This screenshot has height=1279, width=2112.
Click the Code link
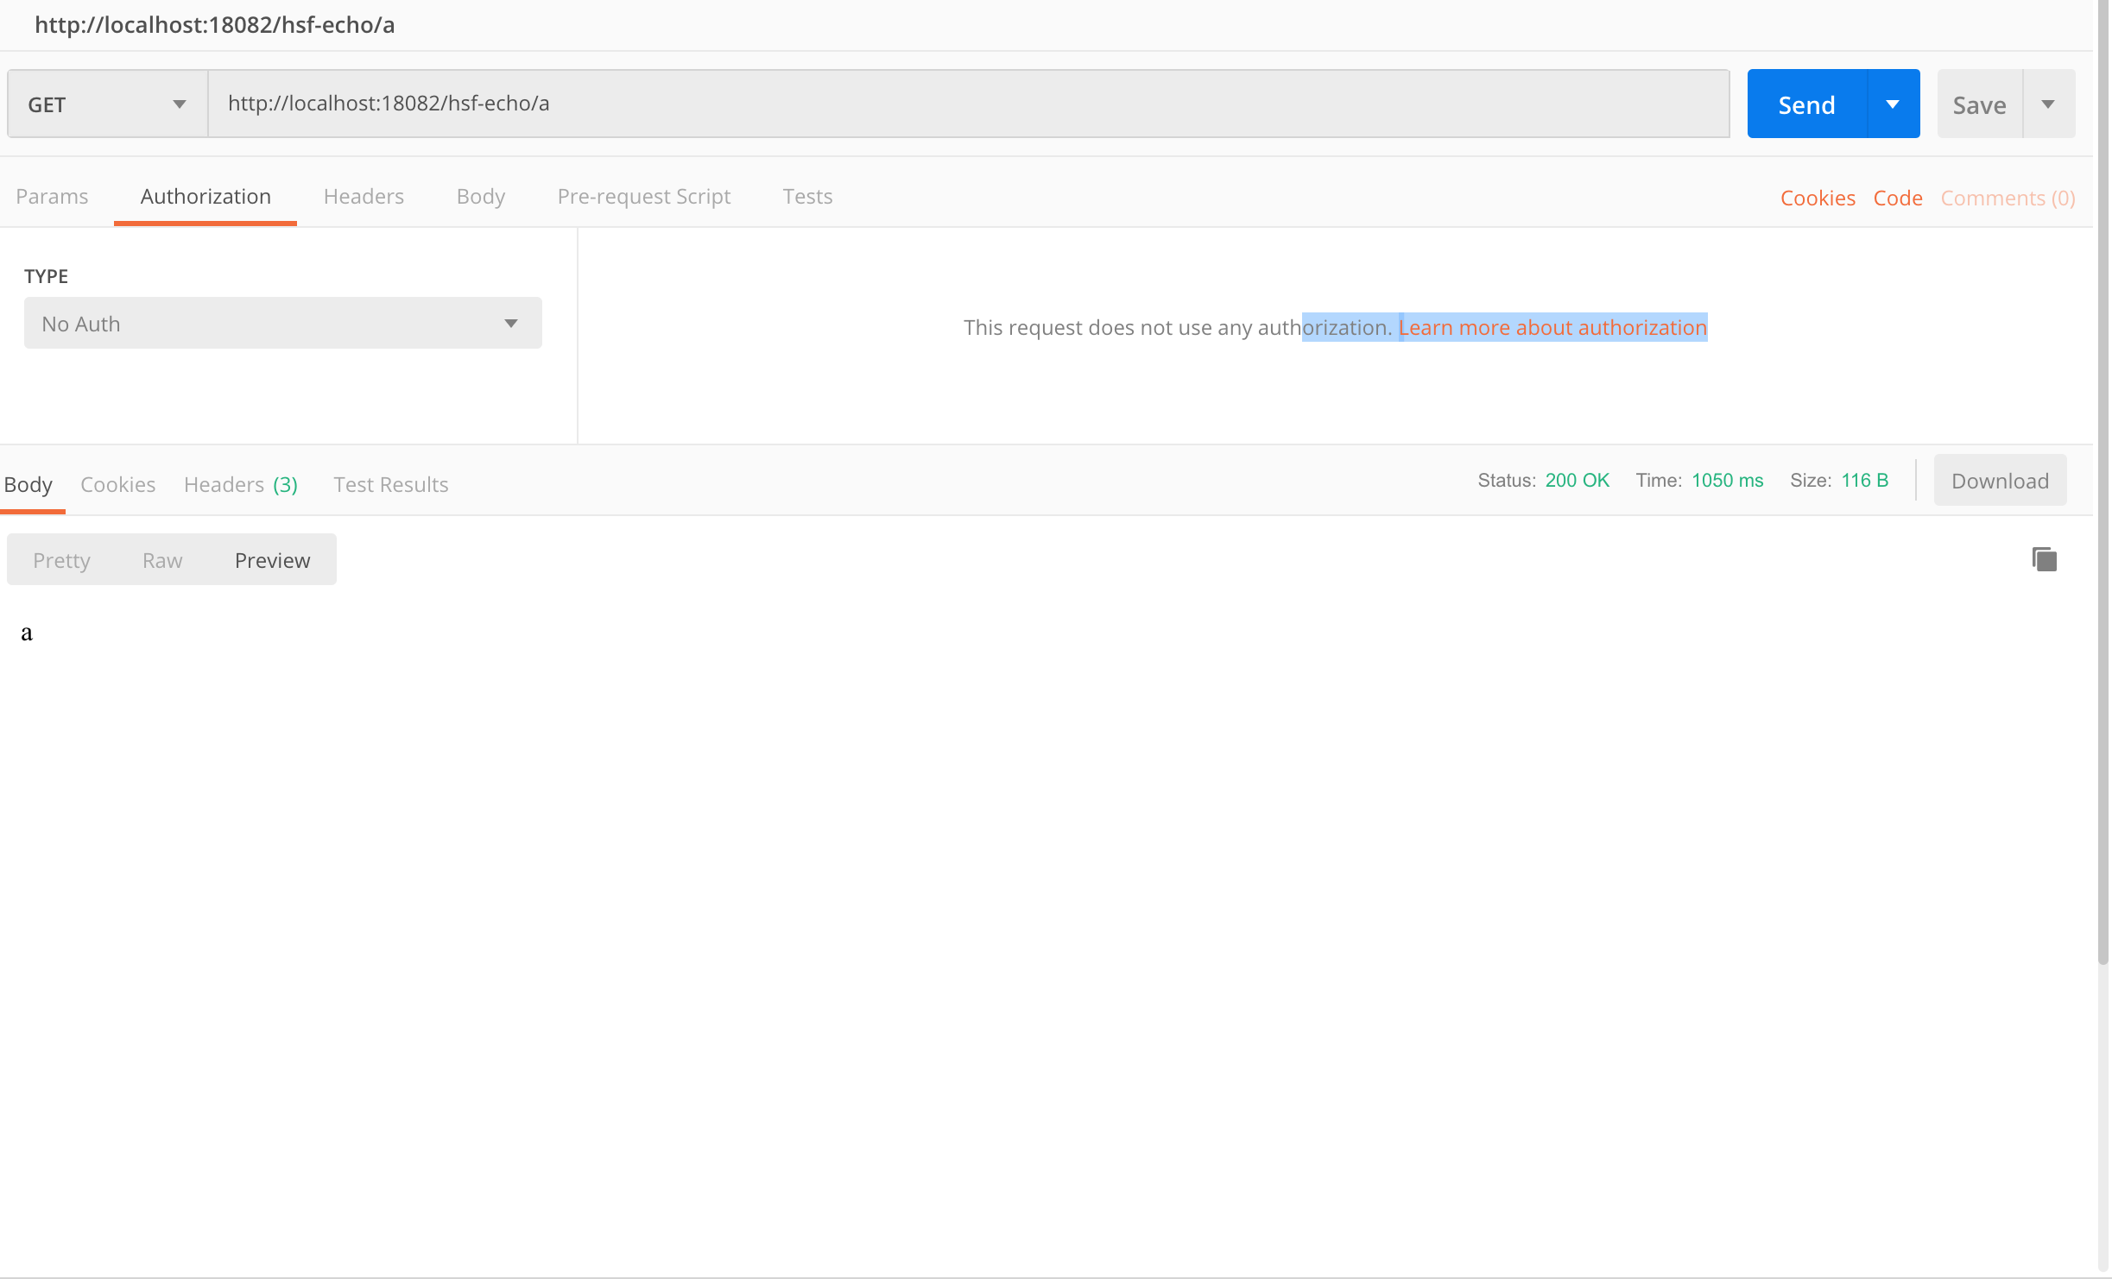[x=1898, y=198]
